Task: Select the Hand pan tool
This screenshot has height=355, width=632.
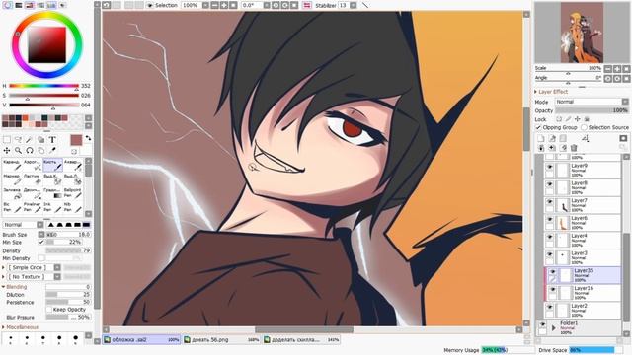Action: (x=41, y=150)
